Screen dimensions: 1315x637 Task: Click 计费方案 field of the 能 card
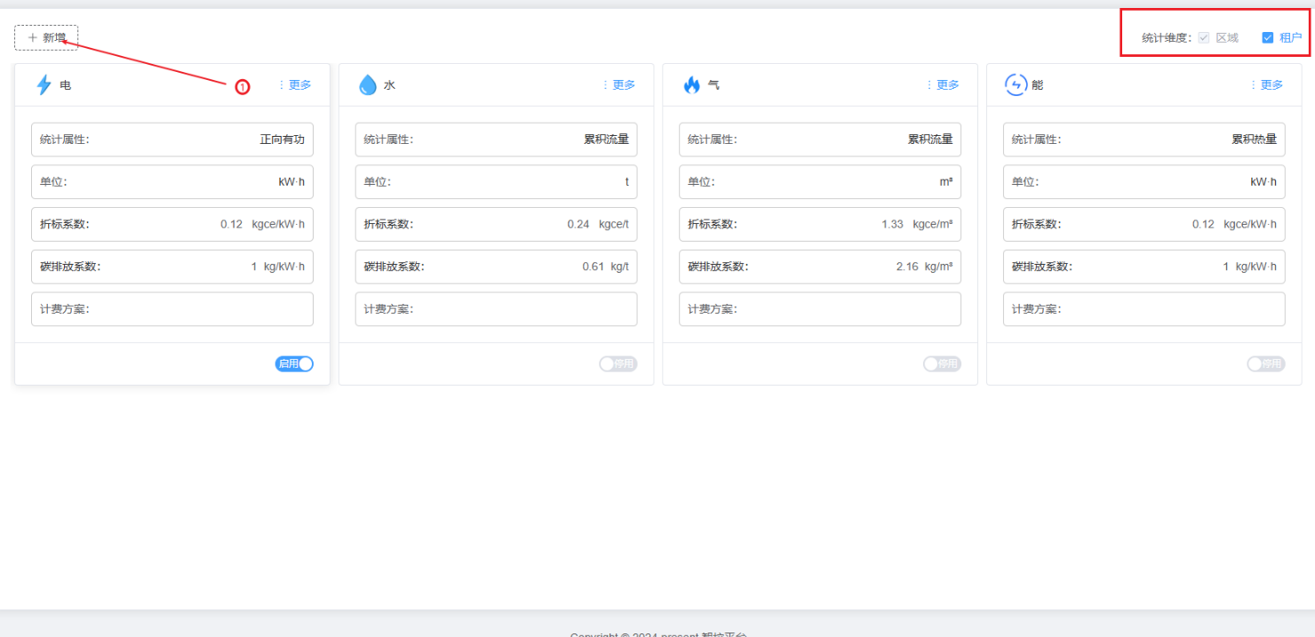click(x=1144, y=309)
